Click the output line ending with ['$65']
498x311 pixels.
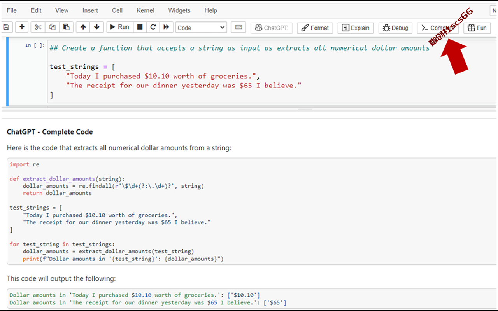pos(148,302)
